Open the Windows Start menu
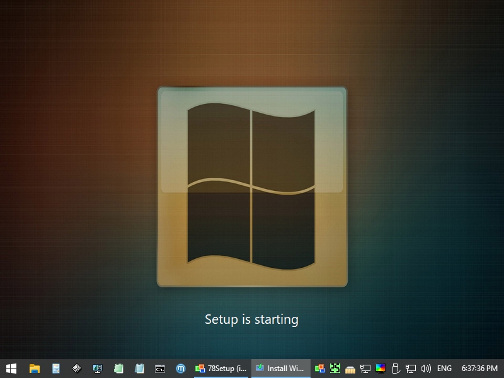This screenshot has height=378, width=504. click(11, 369)
